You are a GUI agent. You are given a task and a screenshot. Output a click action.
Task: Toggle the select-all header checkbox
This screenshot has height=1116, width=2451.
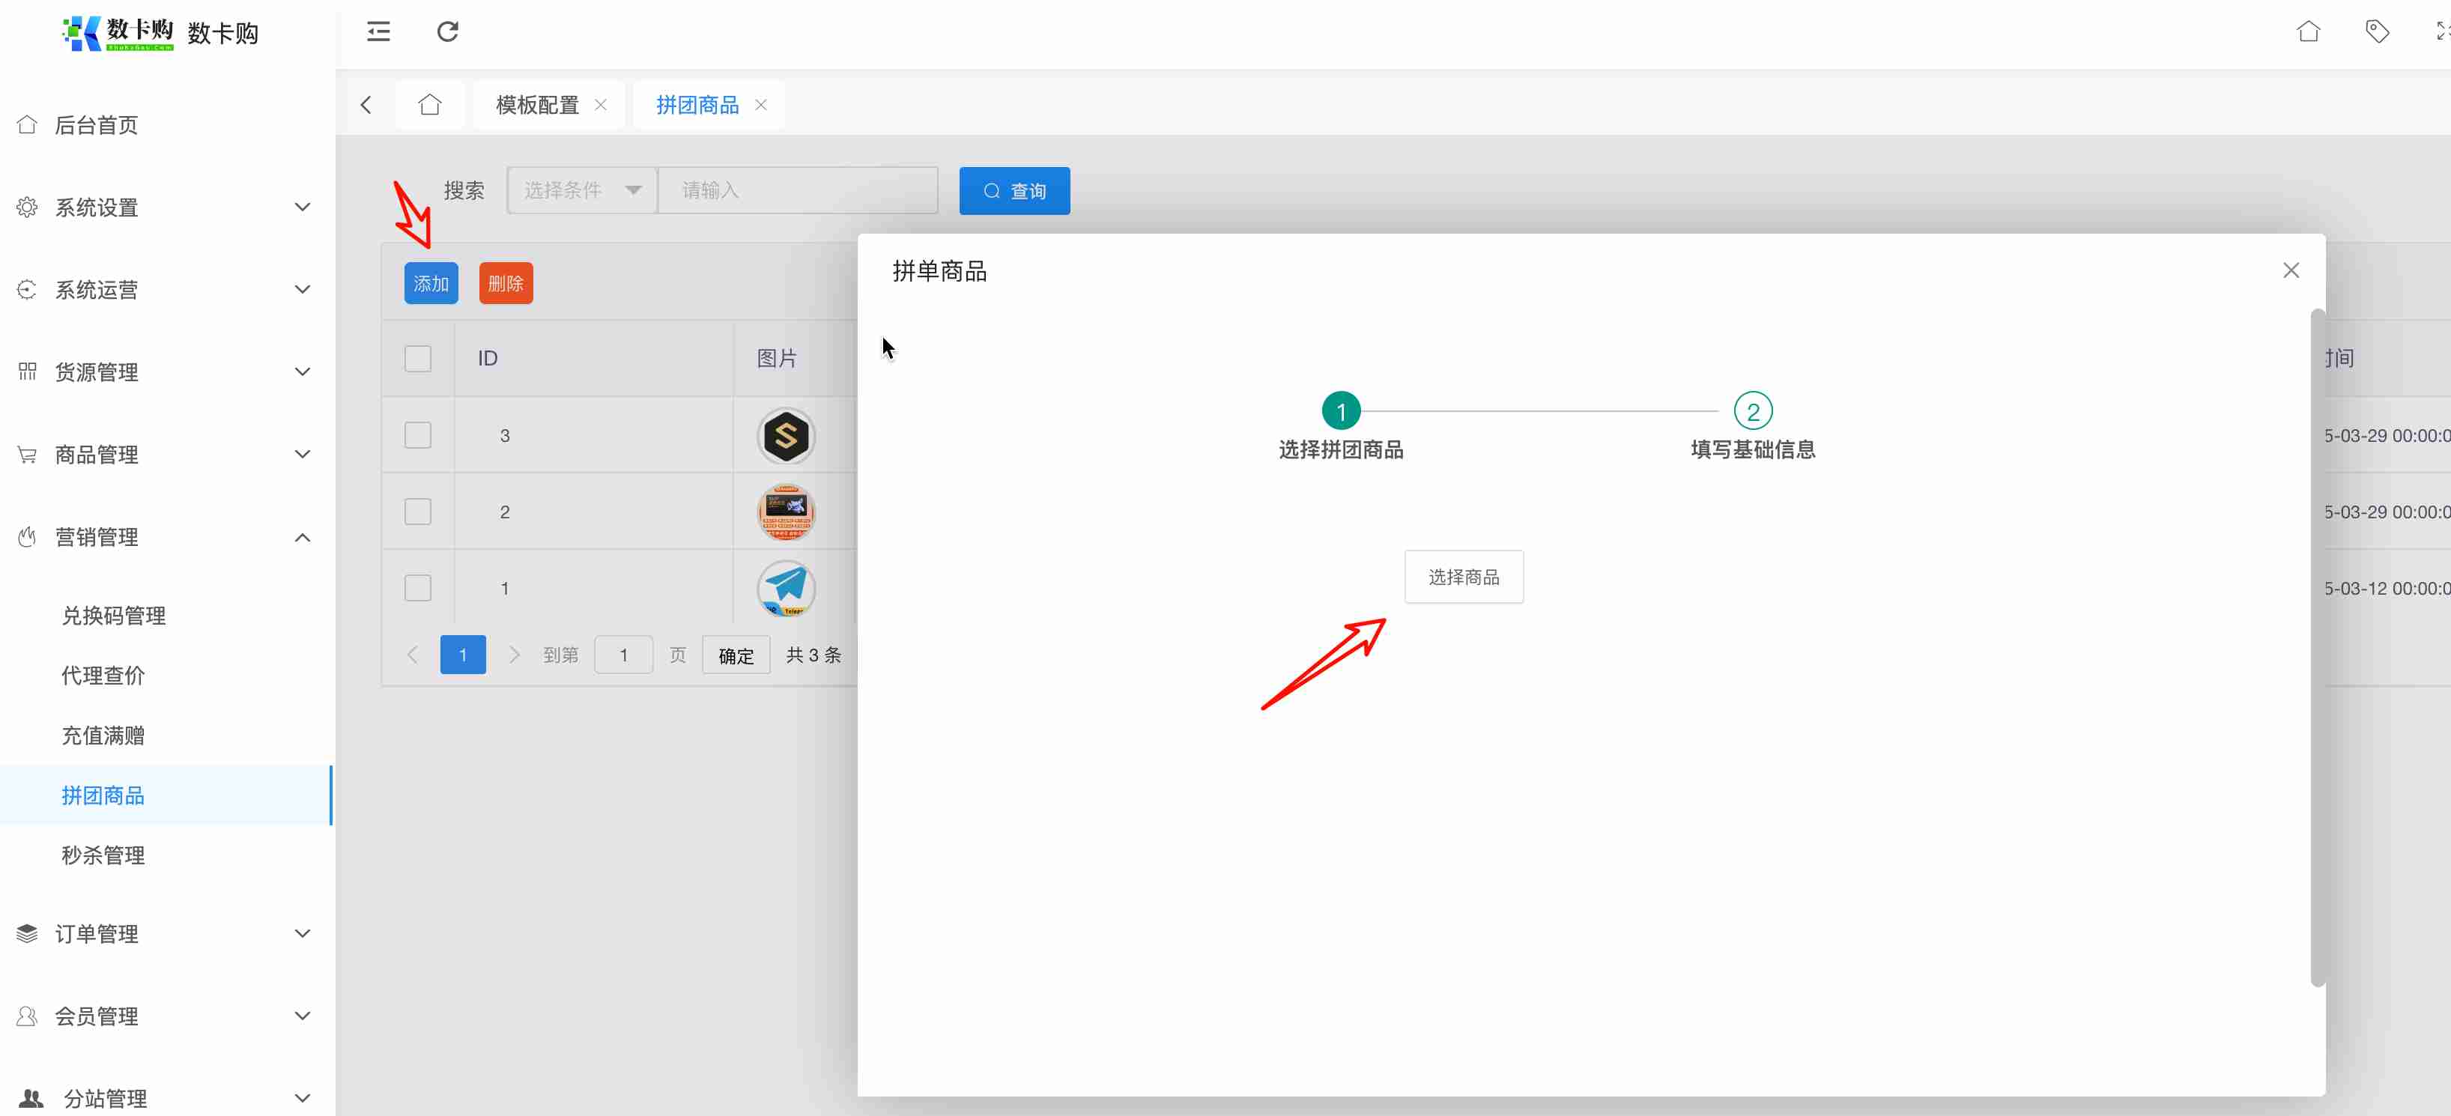[x=418, y=359]
